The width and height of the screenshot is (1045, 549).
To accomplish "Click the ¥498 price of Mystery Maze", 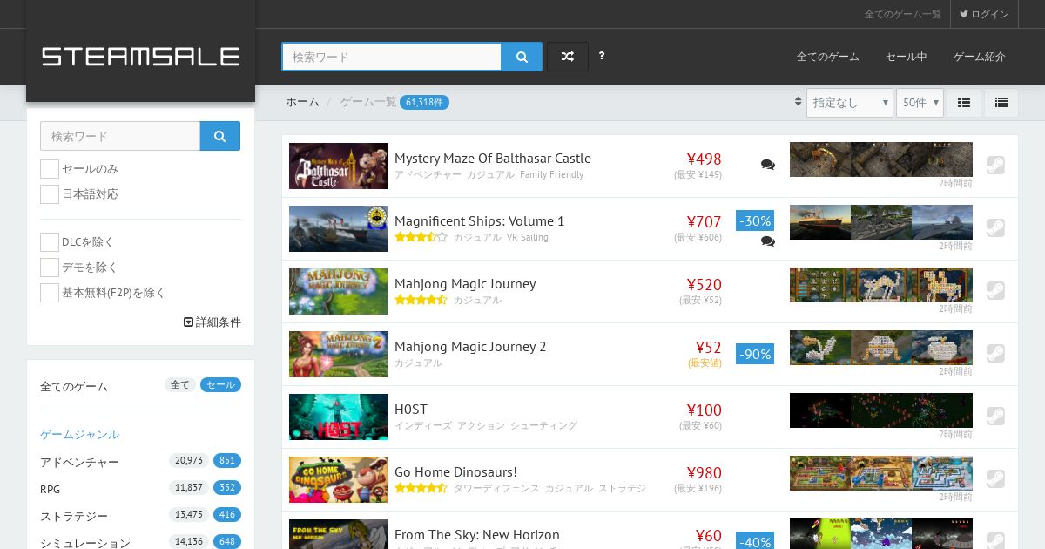I will click(704, 159).
